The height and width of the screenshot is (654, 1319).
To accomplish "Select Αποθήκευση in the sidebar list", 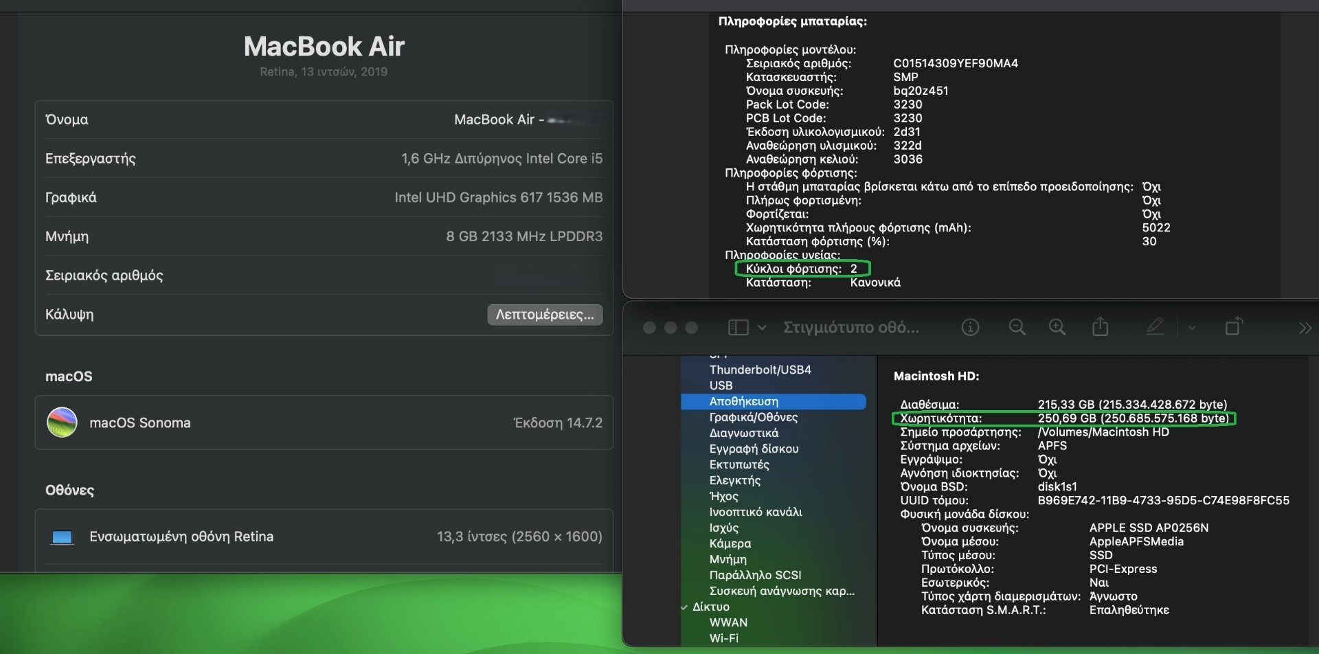I will (773, 401).
